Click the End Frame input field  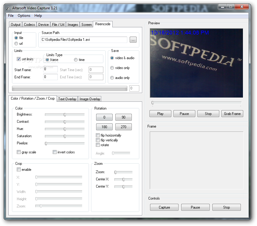[51, 77]
